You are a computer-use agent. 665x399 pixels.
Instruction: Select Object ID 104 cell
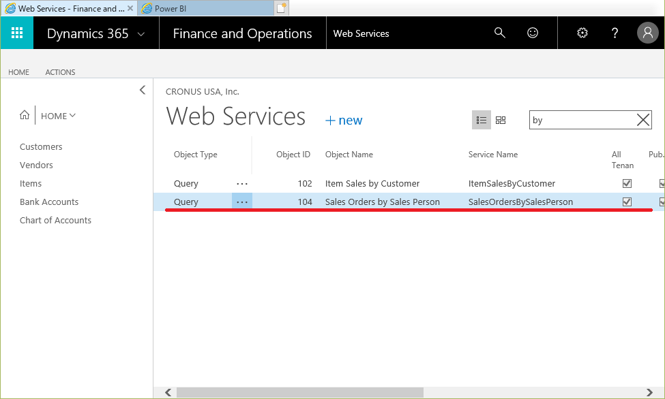tap(305, 202)
